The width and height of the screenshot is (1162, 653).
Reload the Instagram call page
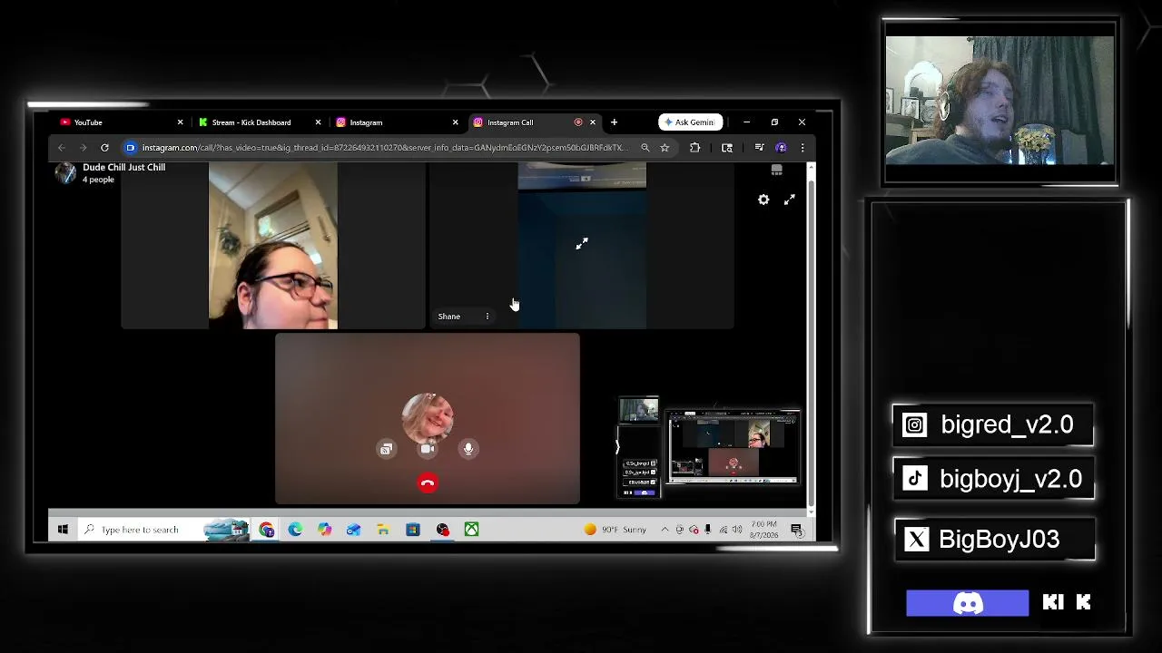(x=104, y=148)
